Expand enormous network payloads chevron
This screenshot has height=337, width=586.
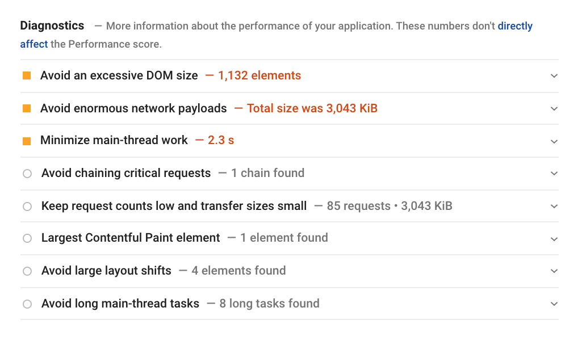pos(554,109)
